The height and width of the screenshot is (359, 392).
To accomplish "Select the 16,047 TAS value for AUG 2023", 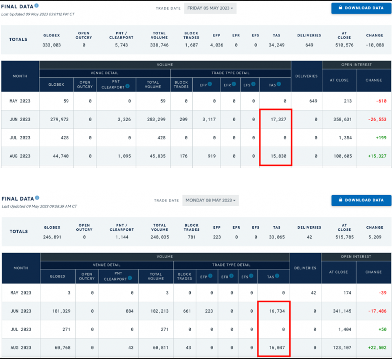I will 276,348.
